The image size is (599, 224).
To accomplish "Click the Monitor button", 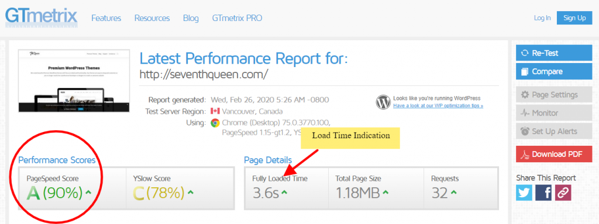I will 554,113.
